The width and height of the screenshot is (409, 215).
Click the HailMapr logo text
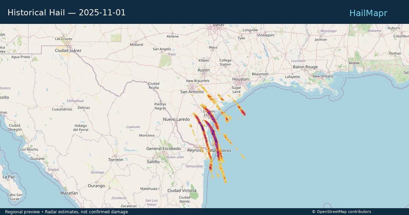[x=368, y=13]
